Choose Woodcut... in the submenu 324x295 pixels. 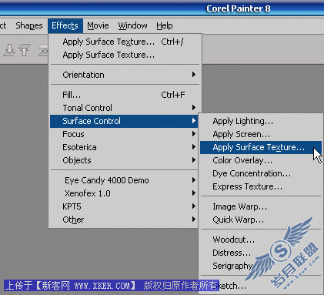click(261, 240)
